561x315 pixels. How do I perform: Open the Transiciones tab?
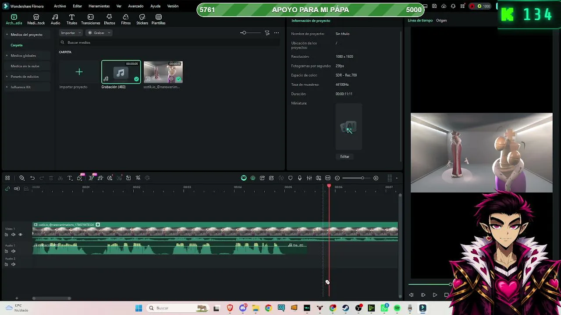click(91, 19)
